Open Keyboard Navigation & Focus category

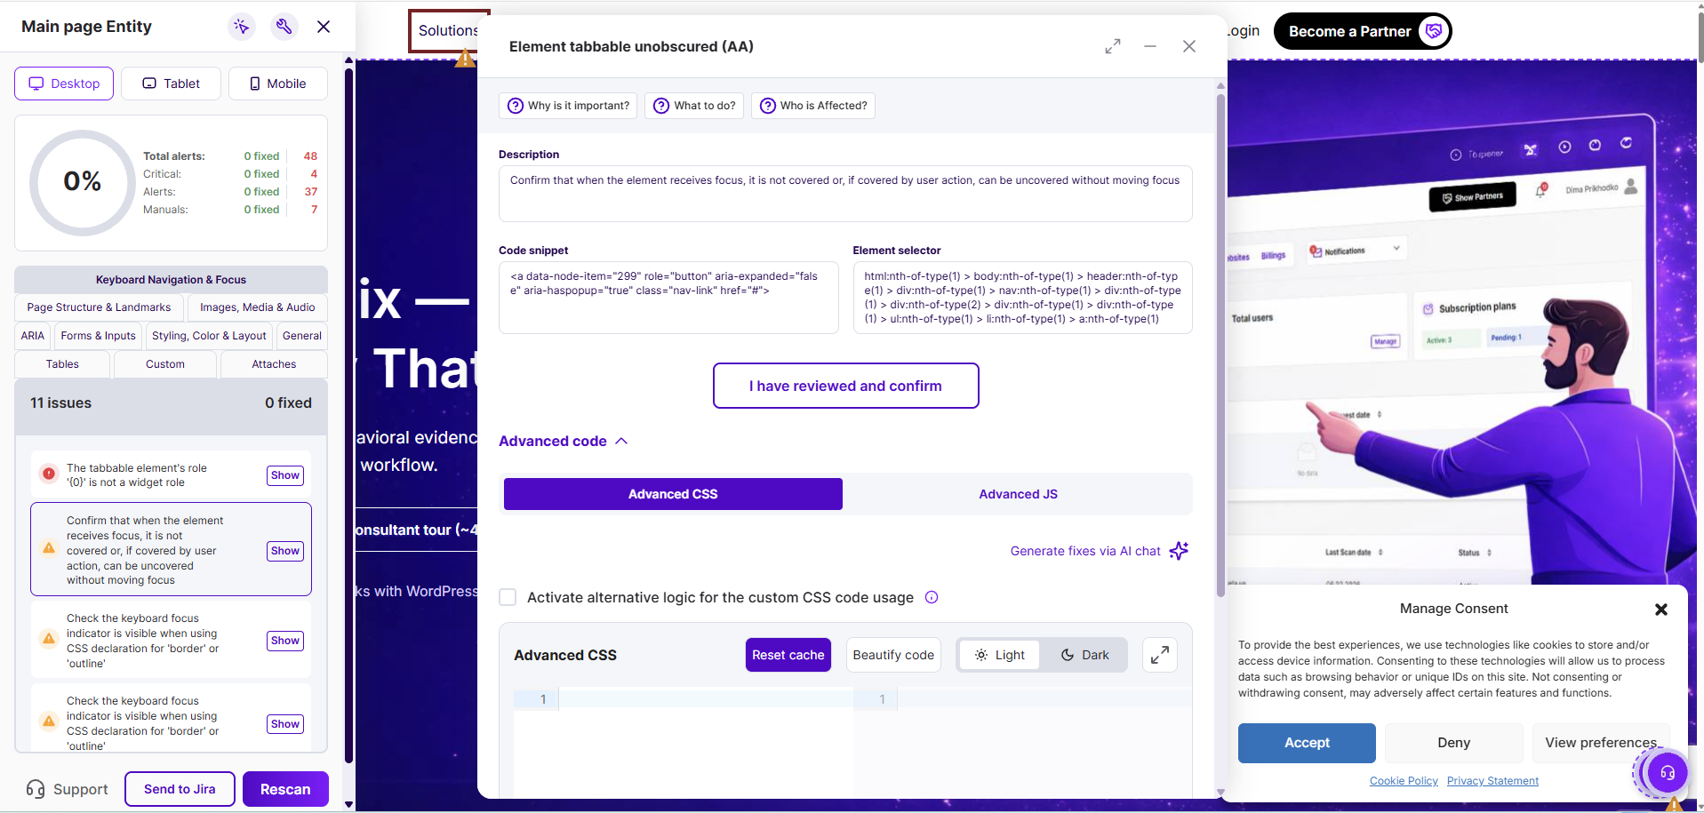click(171, 279)
